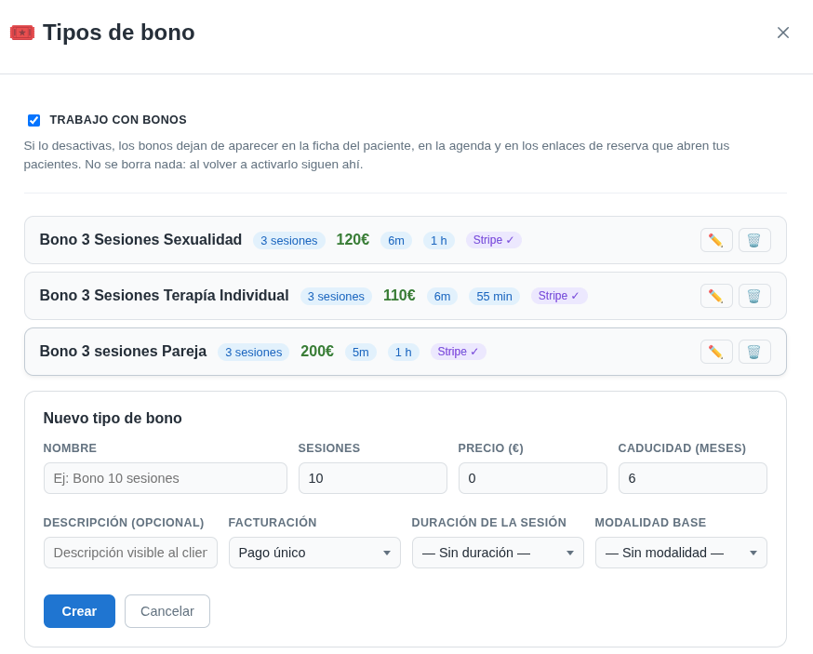813x654 pixels.
Task: Click the 6m badge on Sexualidad bono
Action: [x=396, y=241]
